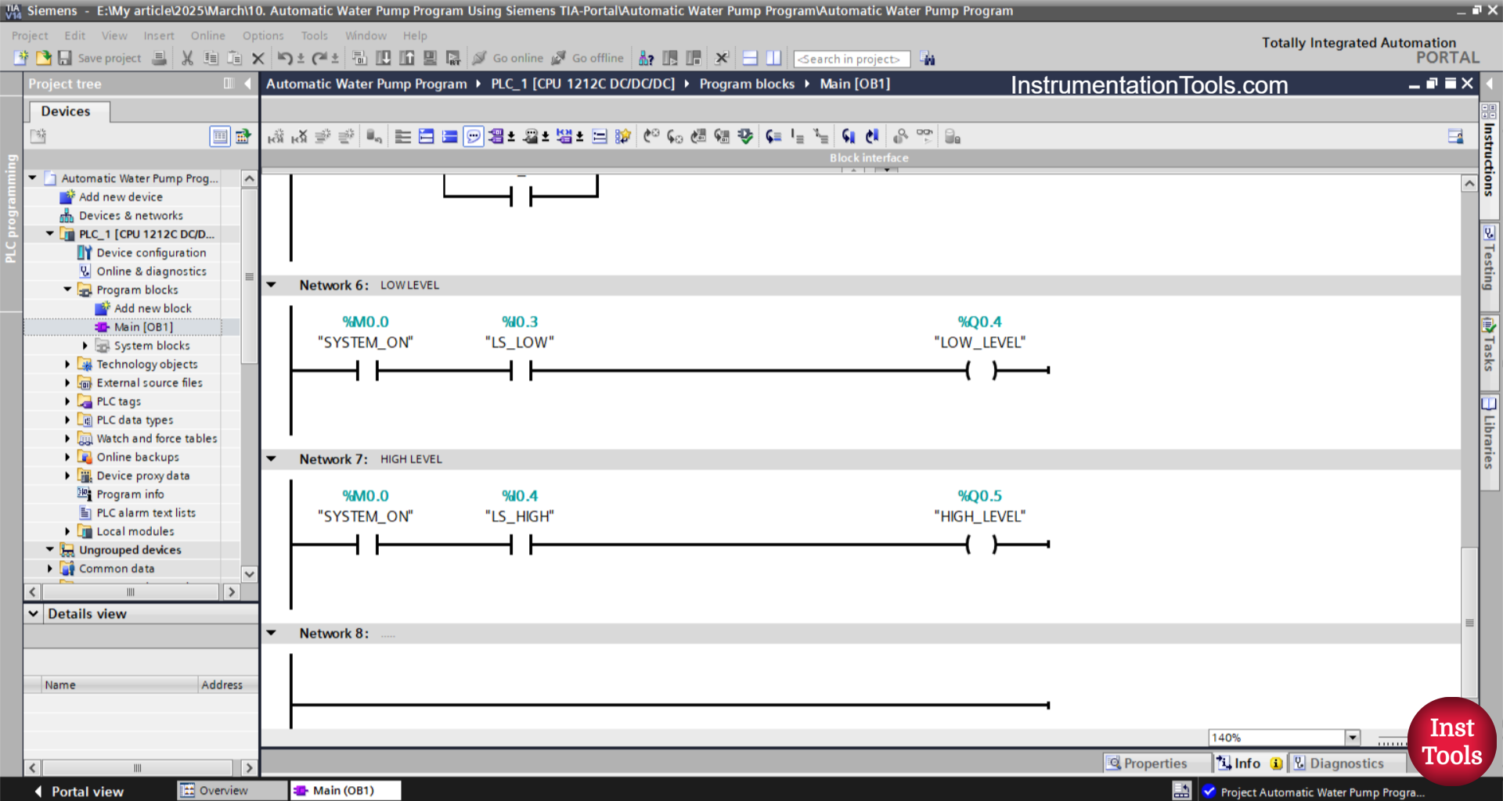The image size is (1503, 801).
Task: Click the Save project icon
Action: click(65, 58)
